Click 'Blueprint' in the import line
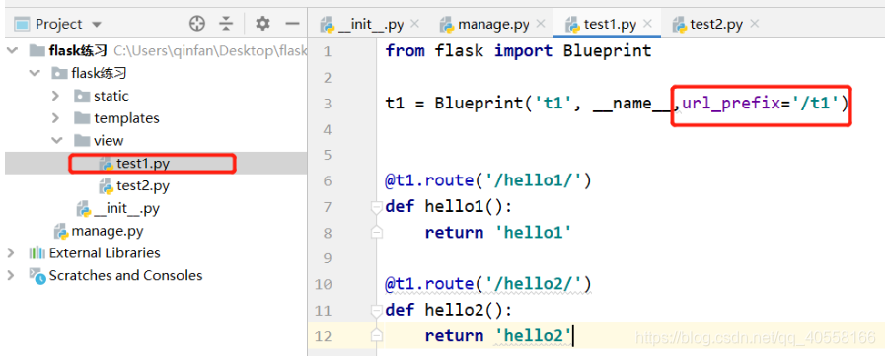Viewport: 885px width, 356px height. click(608, 50)
